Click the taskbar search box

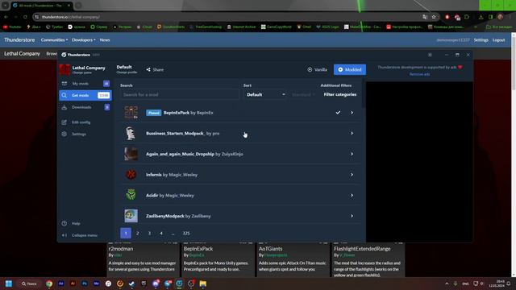click(29, 284)
